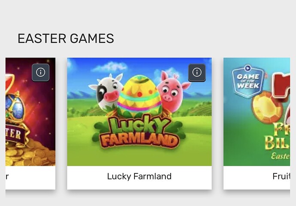Open info icon on Lucky Farmland card

[197, 73]
